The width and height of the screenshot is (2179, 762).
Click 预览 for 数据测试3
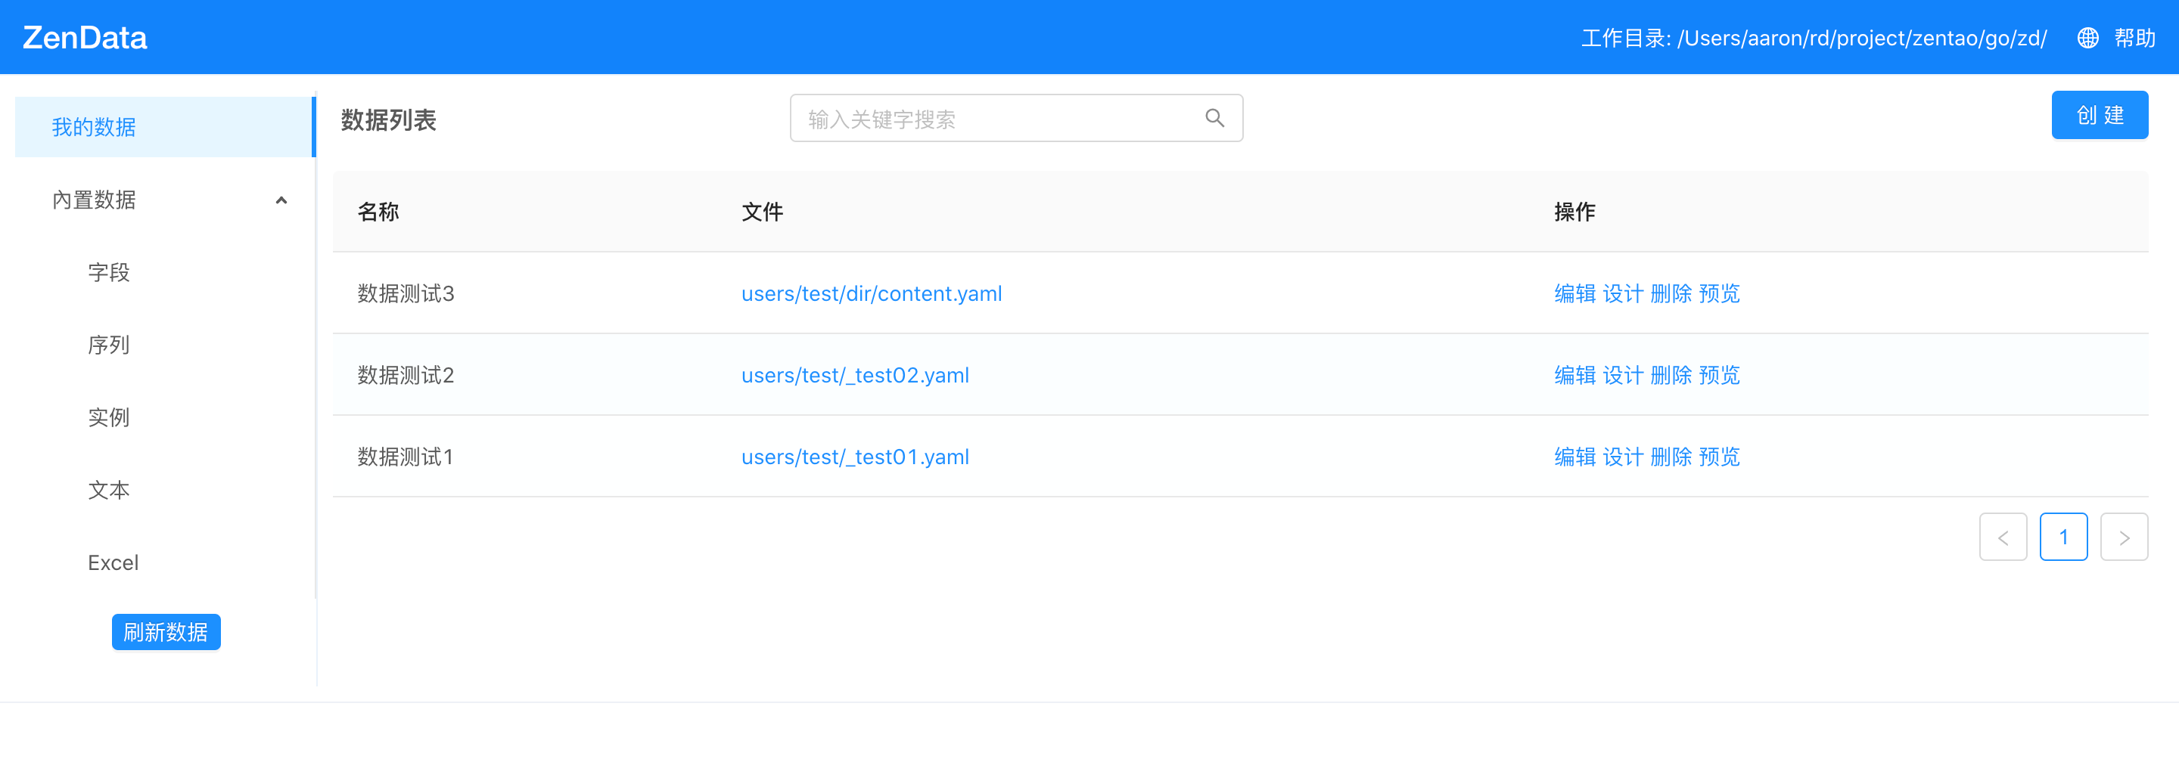pos(1719,293)
